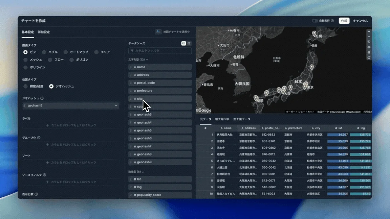The image size is (390, 219).
Task: Click the layers icon on the map sidebar
Action: (x=368, y=52)
